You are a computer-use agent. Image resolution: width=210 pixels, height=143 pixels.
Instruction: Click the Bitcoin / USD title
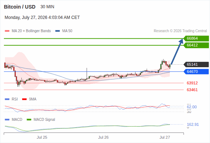20,7
